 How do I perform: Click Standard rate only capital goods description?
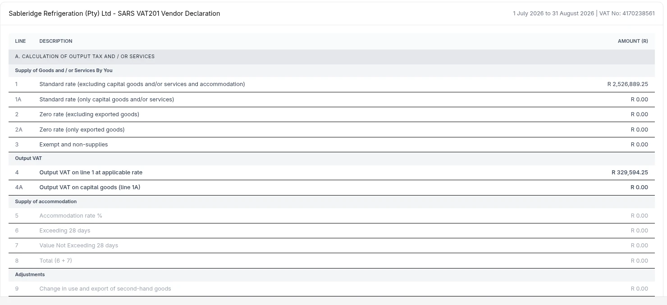107,99
